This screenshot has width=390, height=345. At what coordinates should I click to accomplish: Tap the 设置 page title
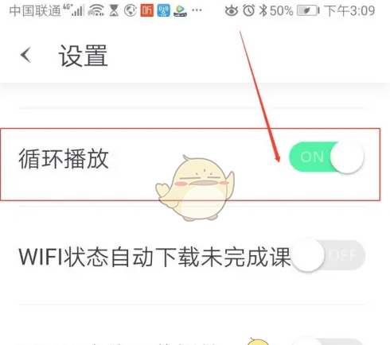point(83,56)
